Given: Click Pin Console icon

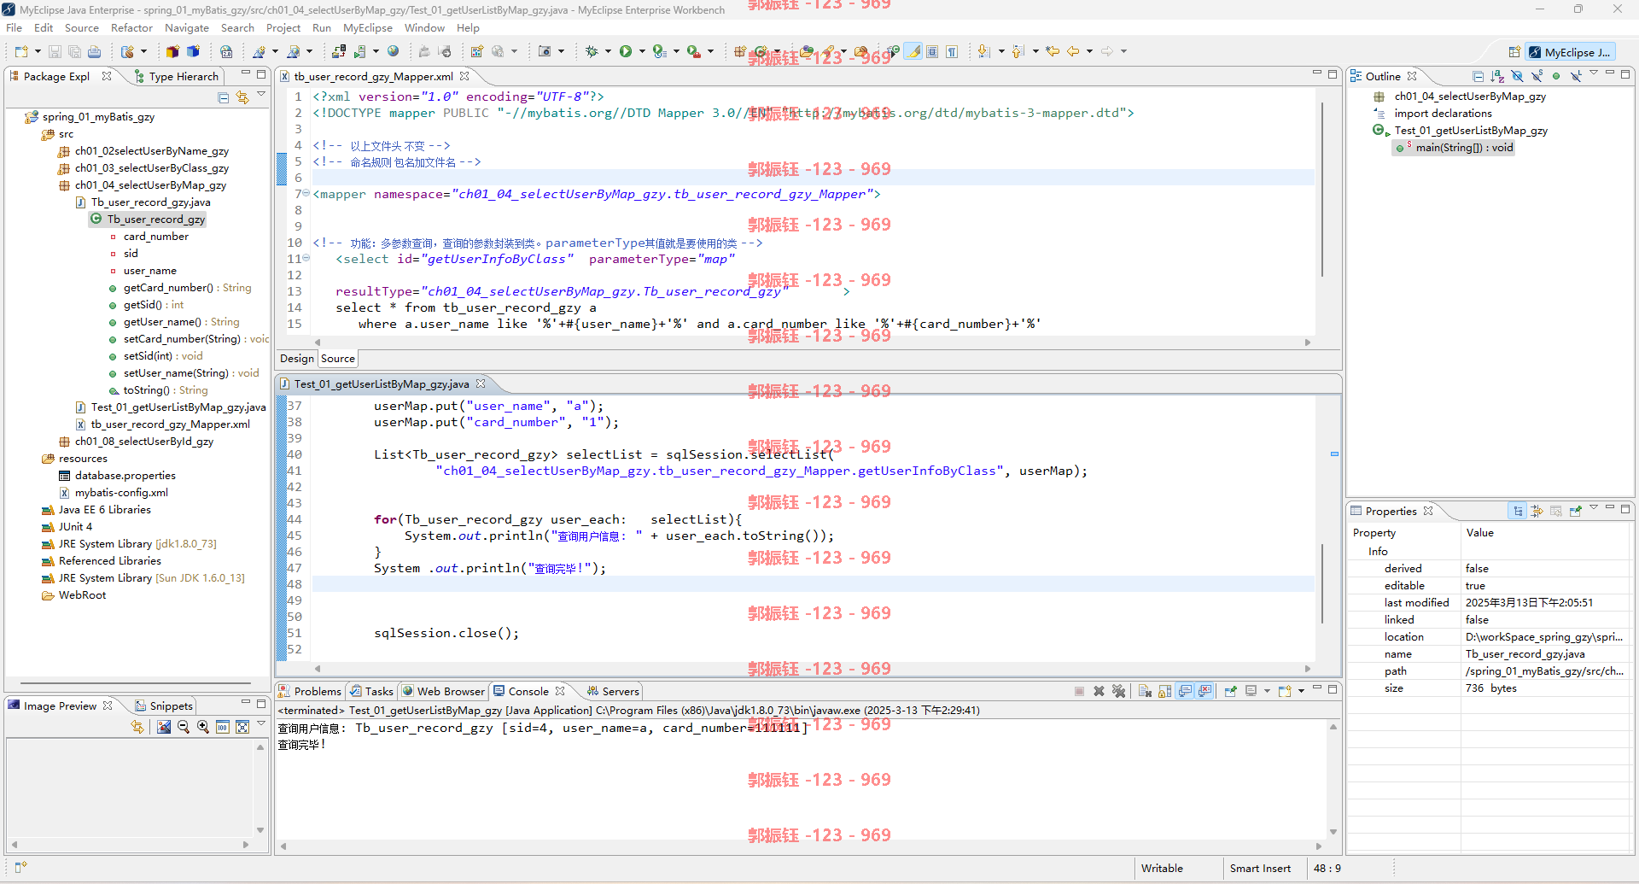Looking at the screenshot, I should click(x=1230, y=691).
